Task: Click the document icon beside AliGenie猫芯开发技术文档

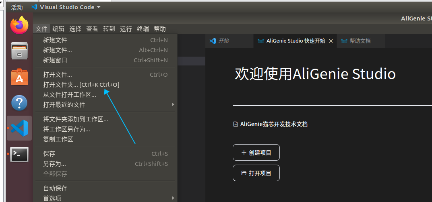Action: pyautogui.click(x=236, y=124)
